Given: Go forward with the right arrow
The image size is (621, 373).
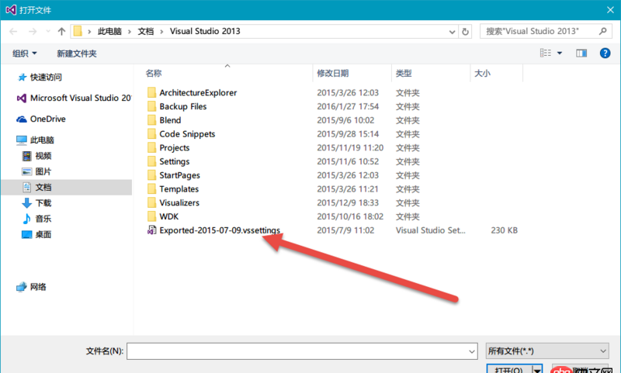Looking at the screenshot, I should [x=33, y=31].
